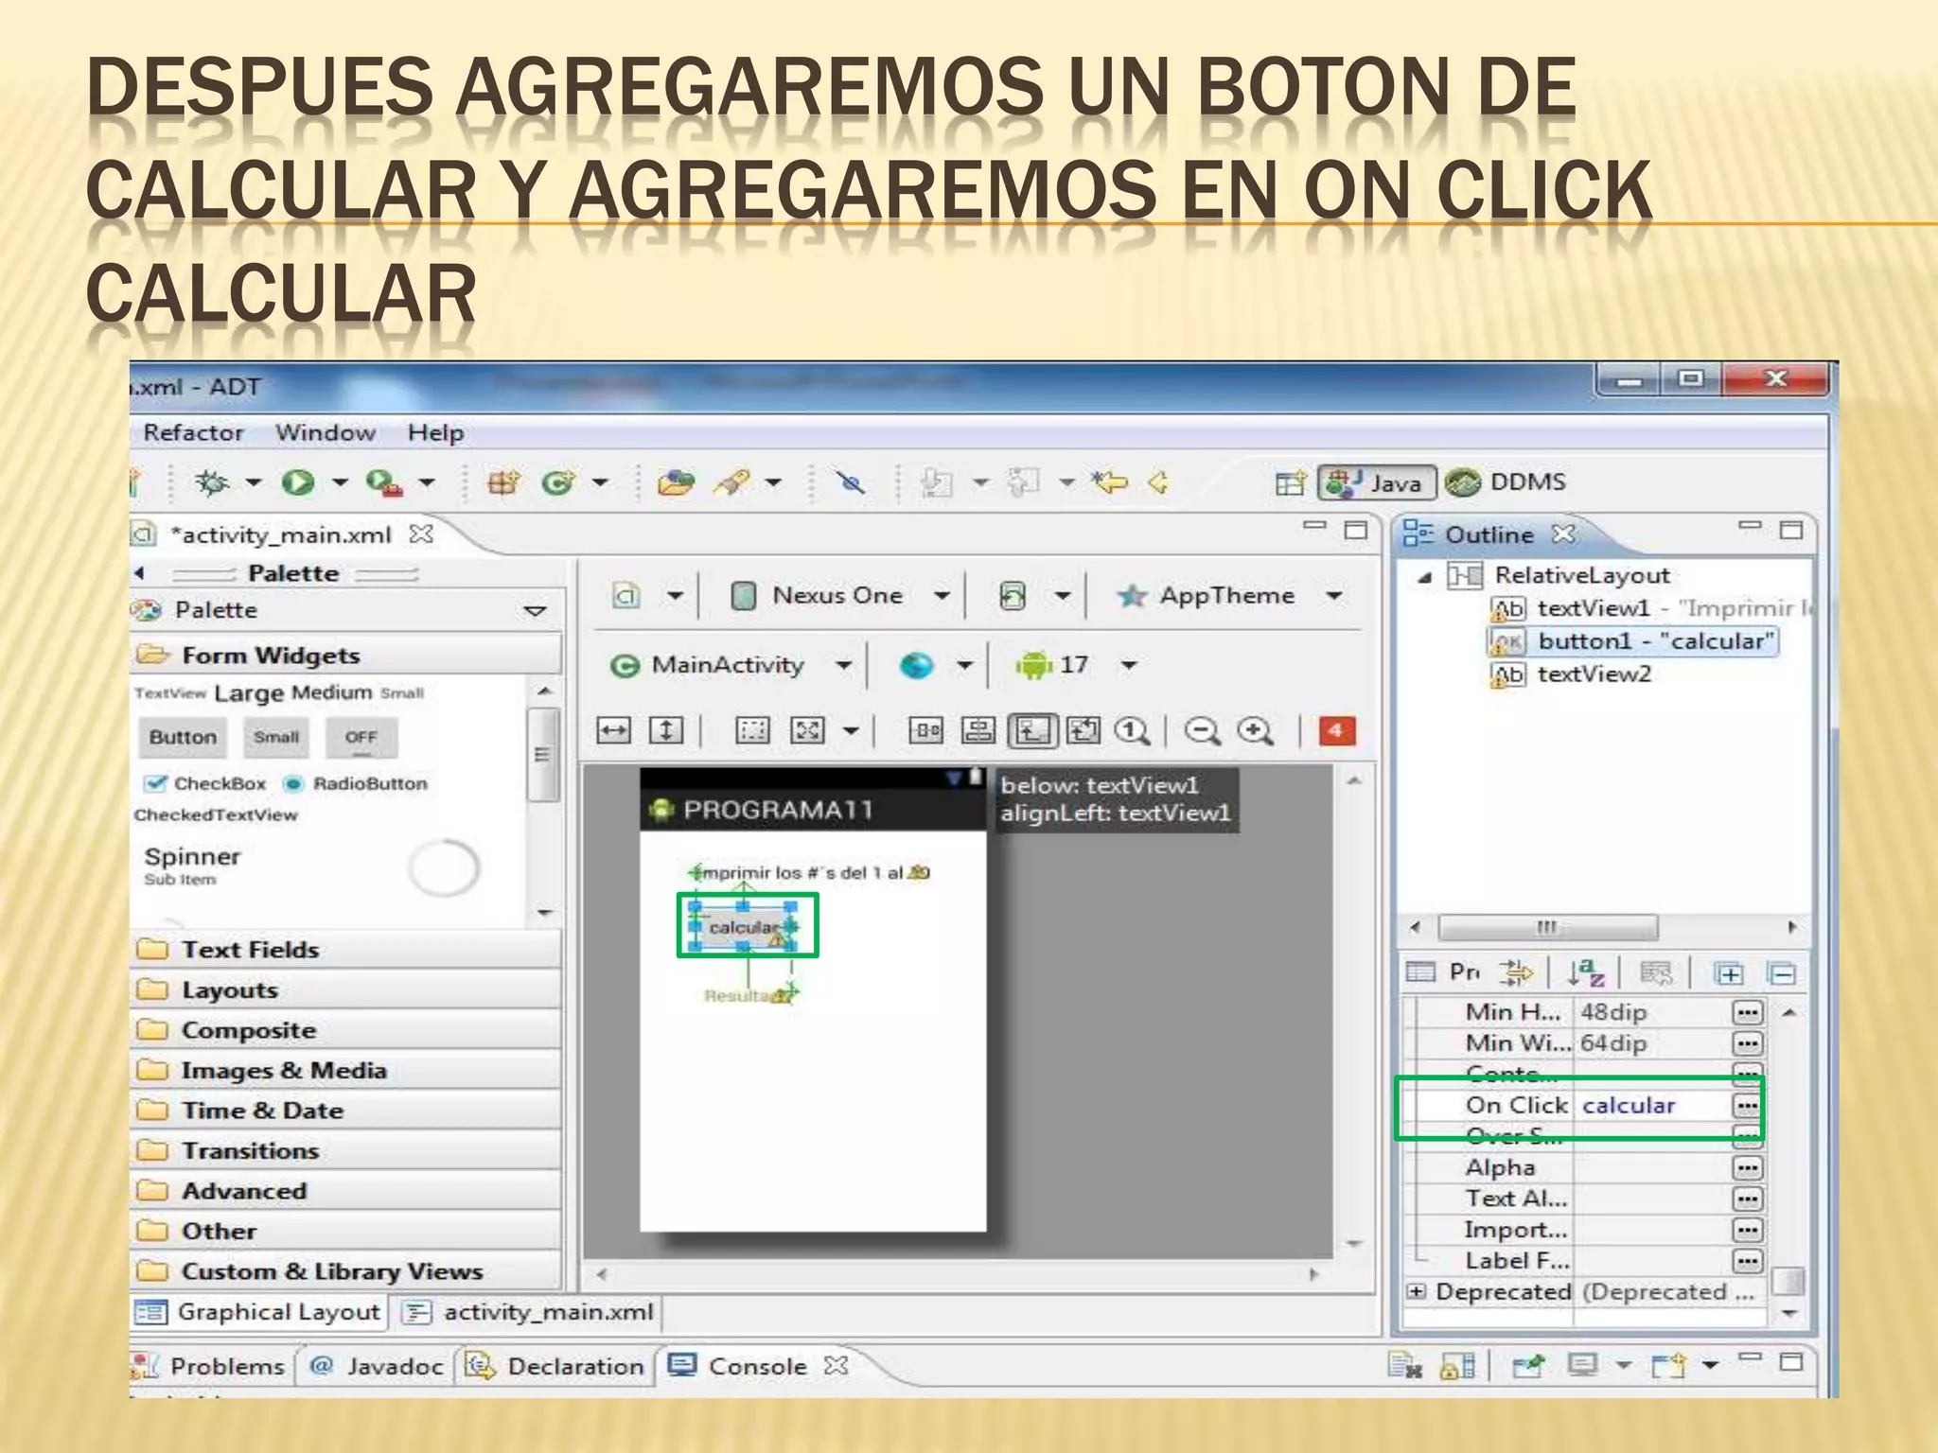
Task: Switch to the Declaration tab
Action: tap(556, 1366)
